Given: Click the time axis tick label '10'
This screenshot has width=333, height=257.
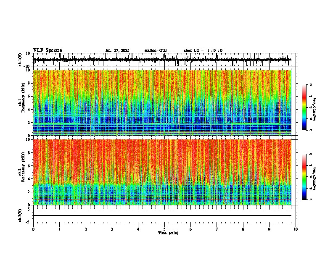Looking at the screenshot, I should pos(296,229).
